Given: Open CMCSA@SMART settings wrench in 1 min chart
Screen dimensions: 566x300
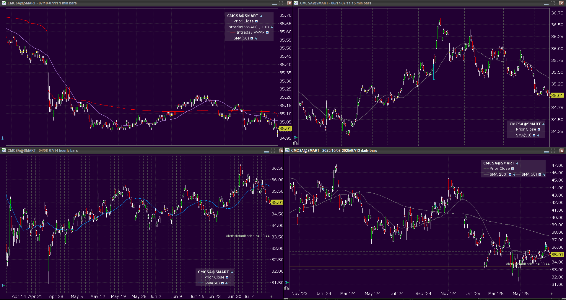Looking at the screenshot, I should (x=261, y=16).
